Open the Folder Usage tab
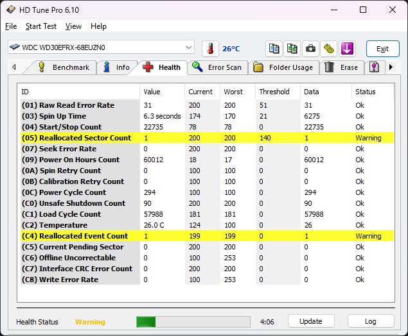Viewport: 408px width, 336px height. [x=283, y=67]
